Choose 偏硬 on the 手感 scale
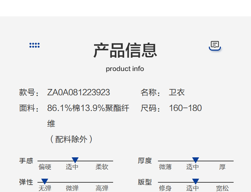 (x=45, y=167)
